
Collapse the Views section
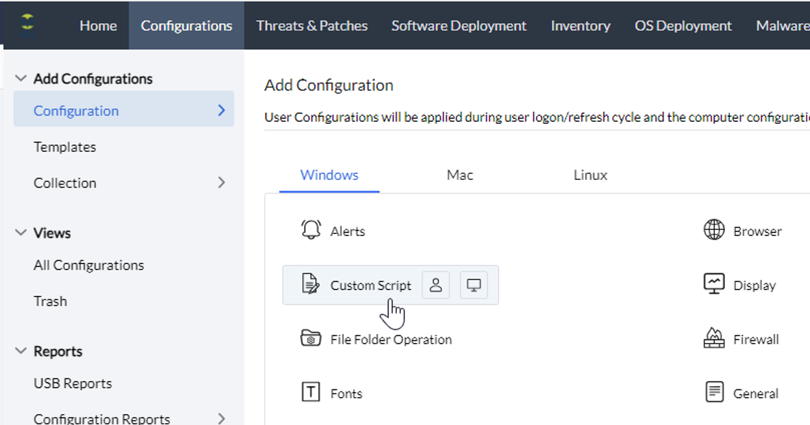[x=21, y=233]
